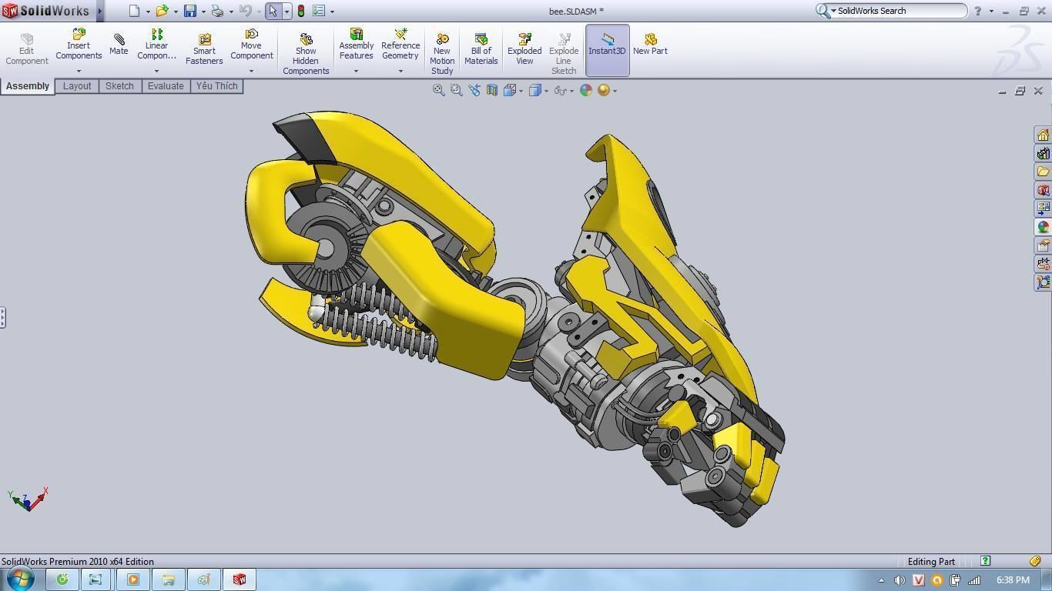The width and height of the screenshot is (1052, 591).
Task: Open SolidWorks icon in Windows taskbar
Action: (240, 579)
